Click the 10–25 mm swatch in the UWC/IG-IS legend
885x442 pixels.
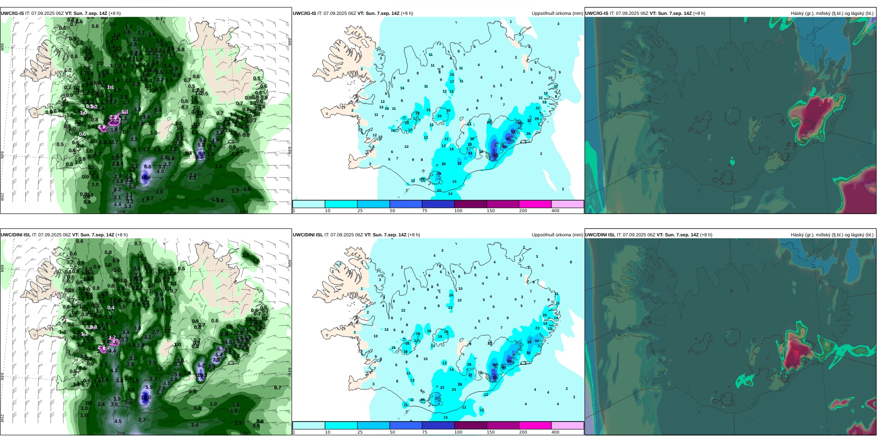(341, 204)
